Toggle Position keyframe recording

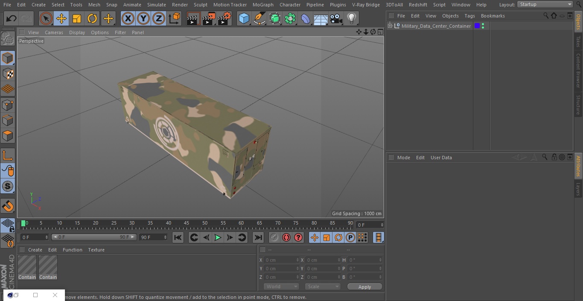coord(315,237)
